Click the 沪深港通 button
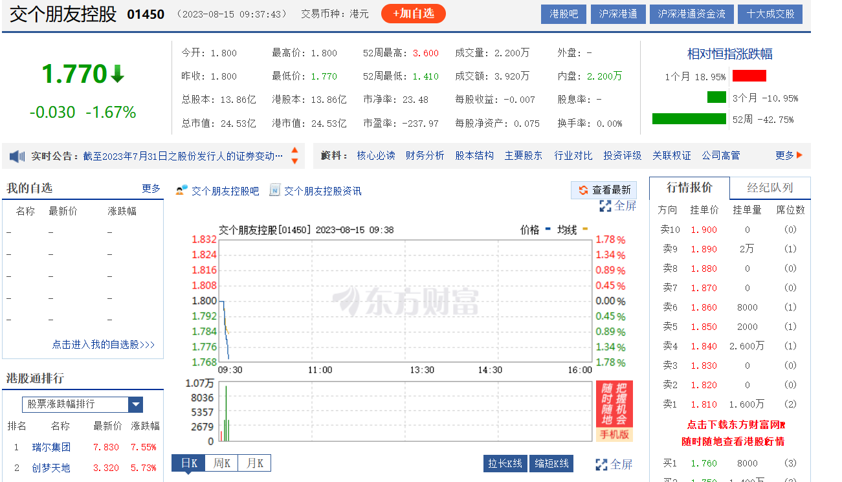This screenshot has height=482, width=842. click(x=618, y=14)
